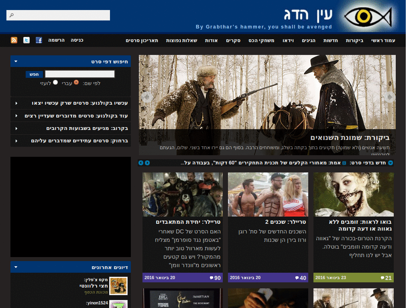Open article בואו לראות: זומבים ללא גאווה
The height and width of the screenshot is (308, 411).
pyautogui.click(x=360, y=225)
